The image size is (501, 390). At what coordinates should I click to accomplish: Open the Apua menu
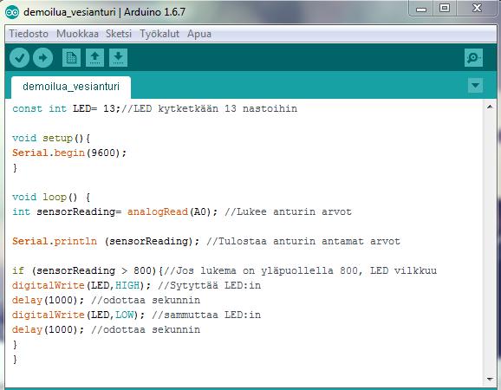coord(199,34)
